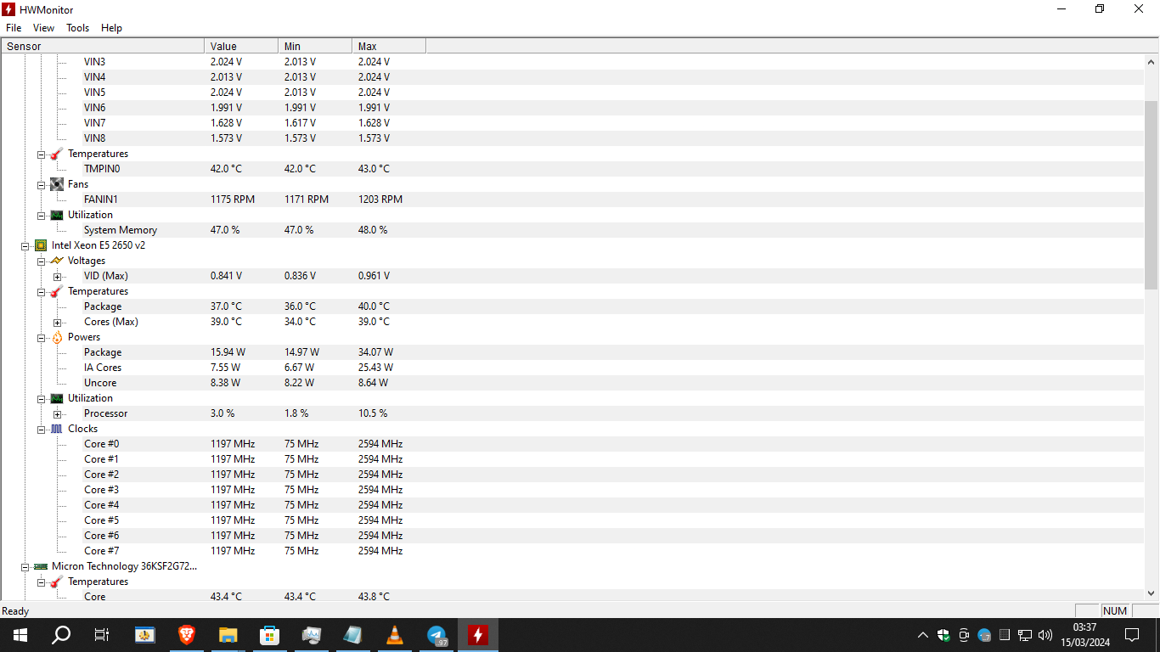Open the View menu

44,28
